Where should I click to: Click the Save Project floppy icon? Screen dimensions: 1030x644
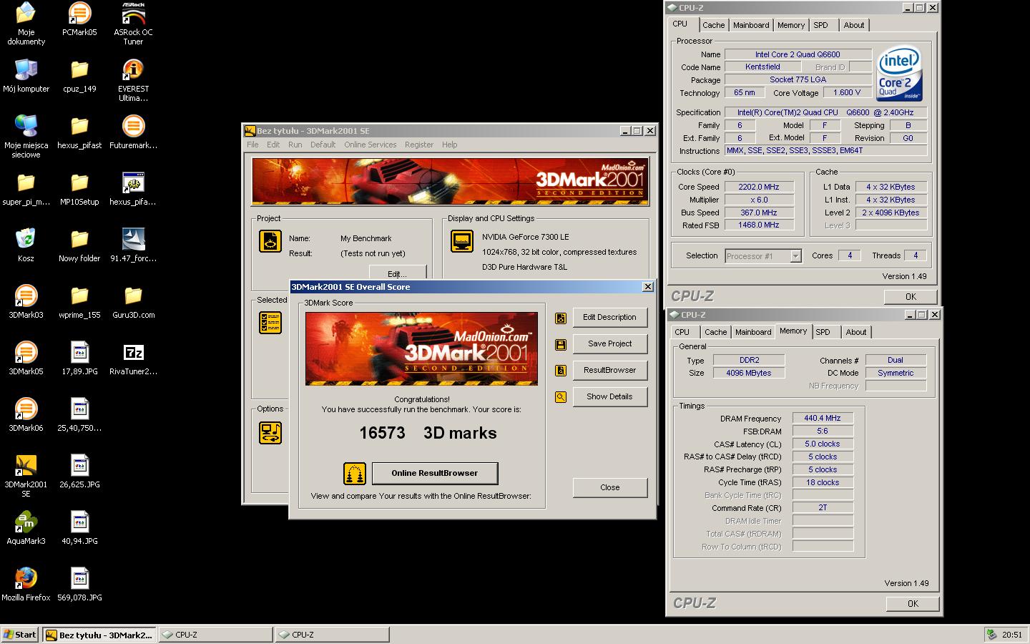point(561,344)
